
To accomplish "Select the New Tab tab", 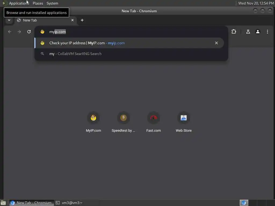I will point(45,20).
